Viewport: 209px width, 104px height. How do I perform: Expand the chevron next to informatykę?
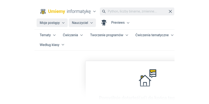94,11
